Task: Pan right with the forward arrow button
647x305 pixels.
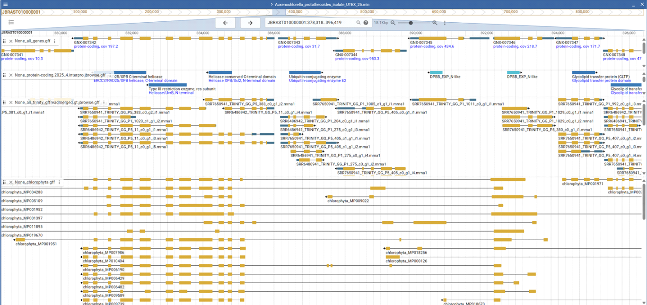Action: [x=250, y=23]
